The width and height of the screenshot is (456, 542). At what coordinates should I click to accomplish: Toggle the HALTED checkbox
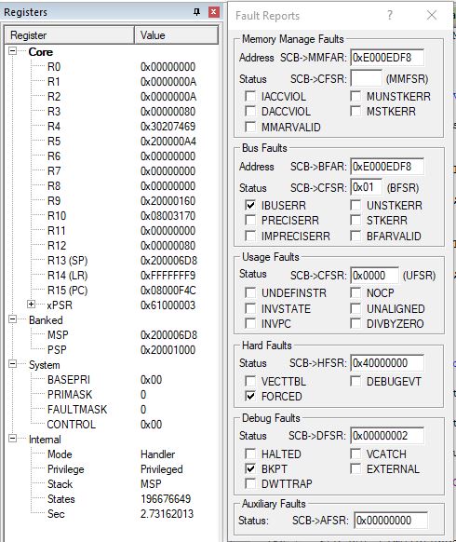click(250, 454)
